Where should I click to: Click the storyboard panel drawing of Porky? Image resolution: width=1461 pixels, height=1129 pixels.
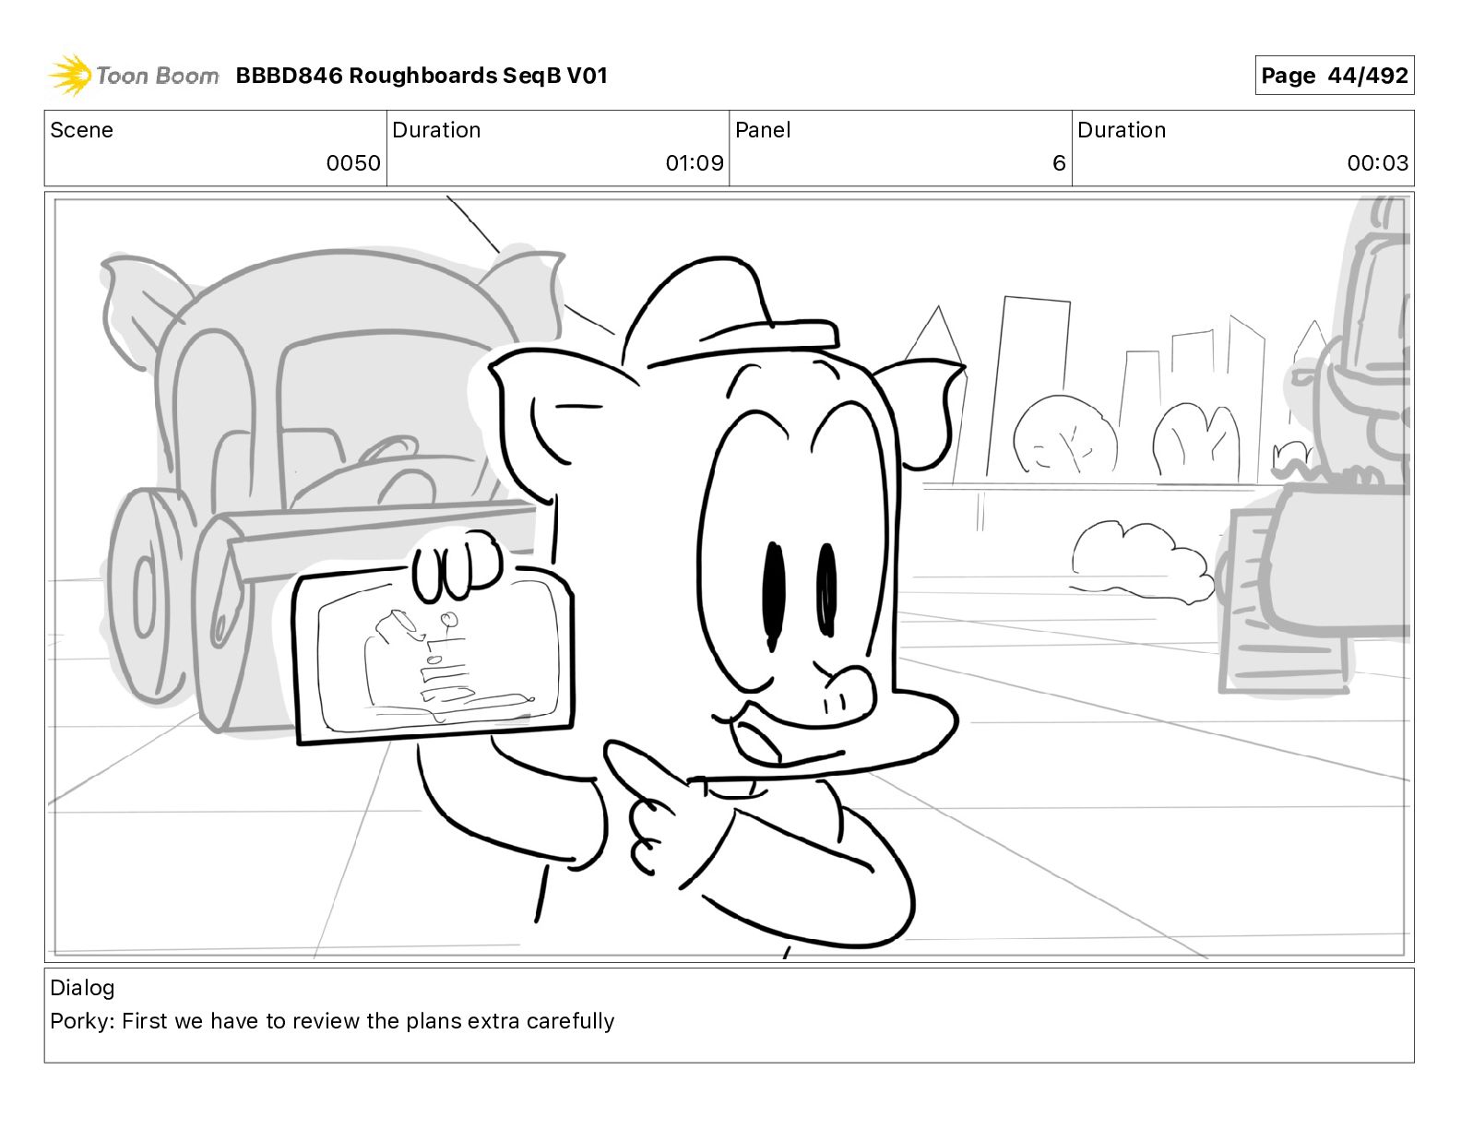[729, 577]
